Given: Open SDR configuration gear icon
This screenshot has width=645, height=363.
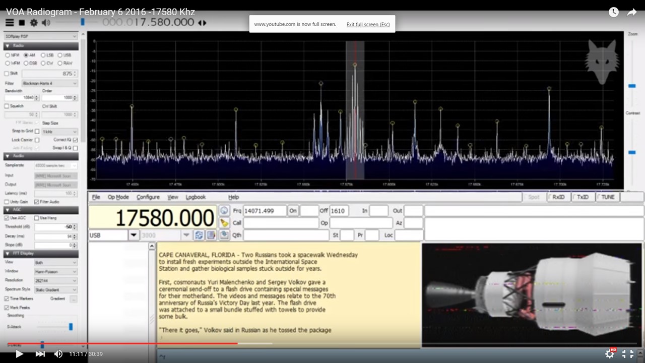Looking at the screenshot, I should point(34,23).
